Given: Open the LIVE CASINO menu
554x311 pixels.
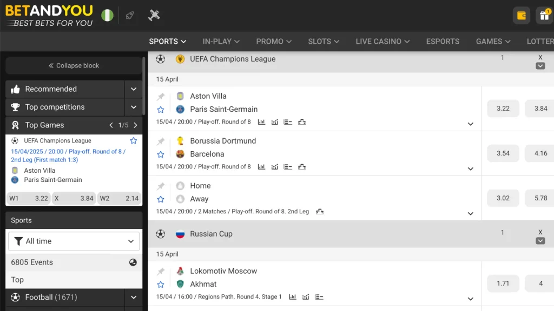Looking at the screenshot, I should [382, 42].
